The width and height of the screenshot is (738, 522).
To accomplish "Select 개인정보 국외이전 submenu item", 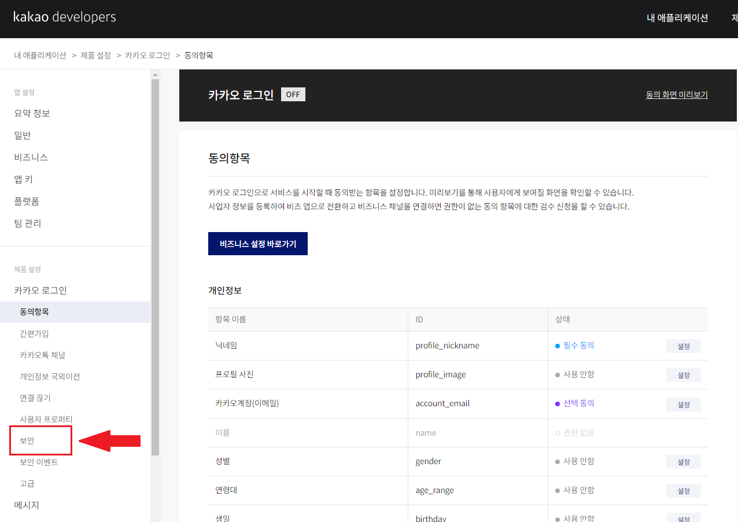I will pyautogui.click(x=50, y=376).
